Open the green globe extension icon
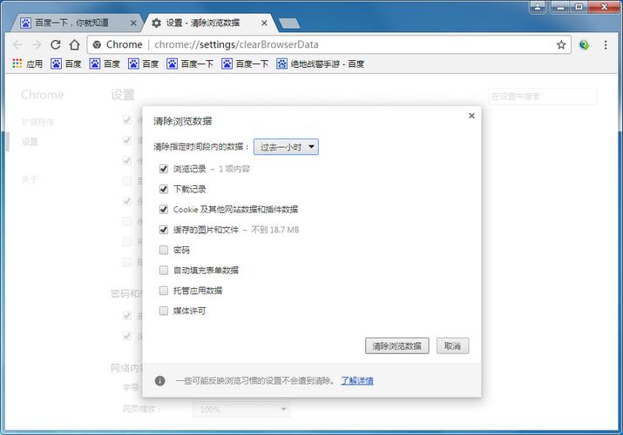This screenshot has width=623, height=435. pyautogui.click(x=584, y=45)
